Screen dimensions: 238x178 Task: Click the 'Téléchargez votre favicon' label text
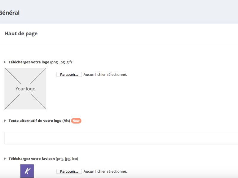tap(32, 159)
